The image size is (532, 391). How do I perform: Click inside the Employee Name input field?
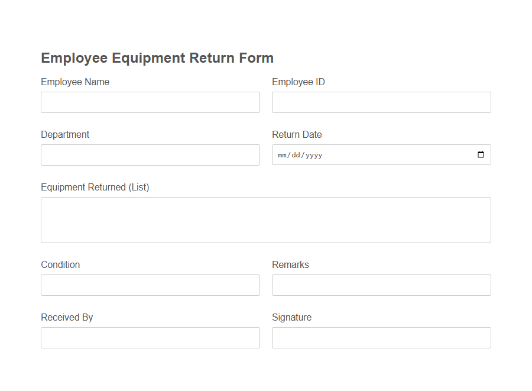coord(150,102)
